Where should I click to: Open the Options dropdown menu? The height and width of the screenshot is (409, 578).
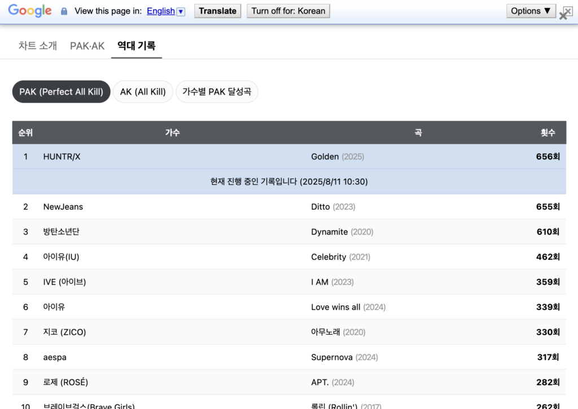(531, 11)
